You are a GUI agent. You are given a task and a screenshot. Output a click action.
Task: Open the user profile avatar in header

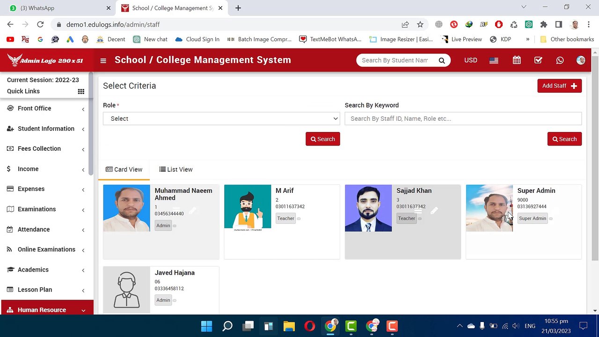(x=581, y=60)
